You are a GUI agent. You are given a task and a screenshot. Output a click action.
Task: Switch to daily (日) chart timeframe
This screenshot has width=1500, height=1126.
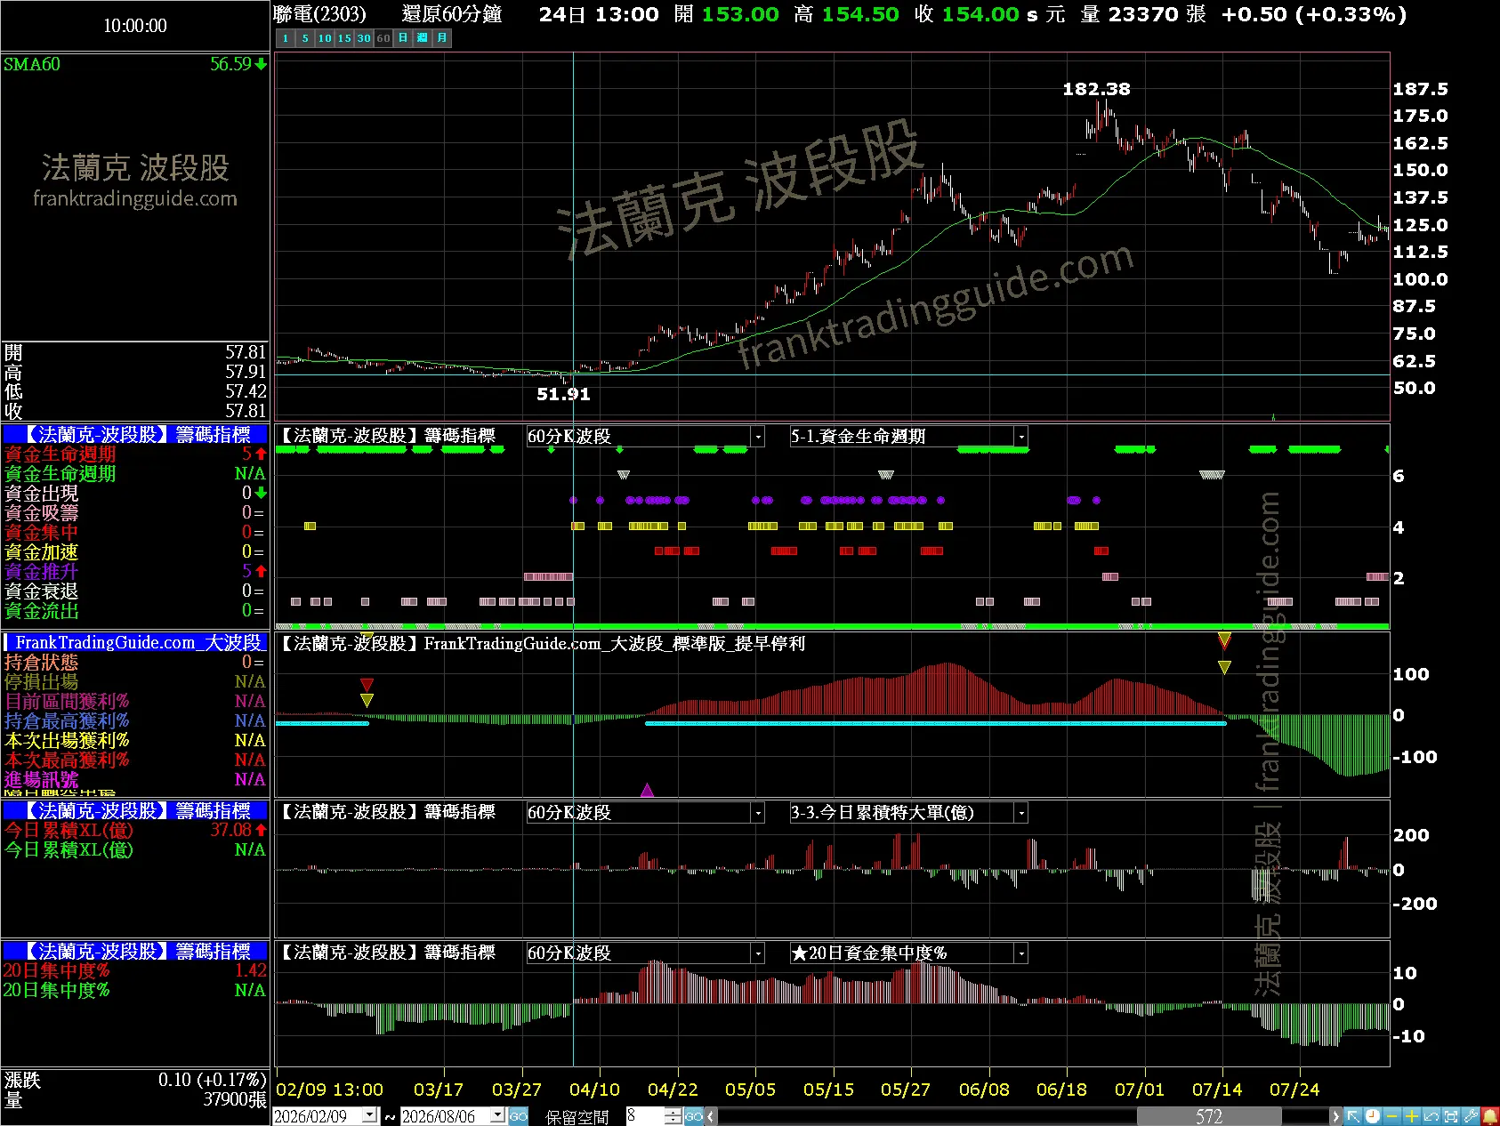pos(403,38)
